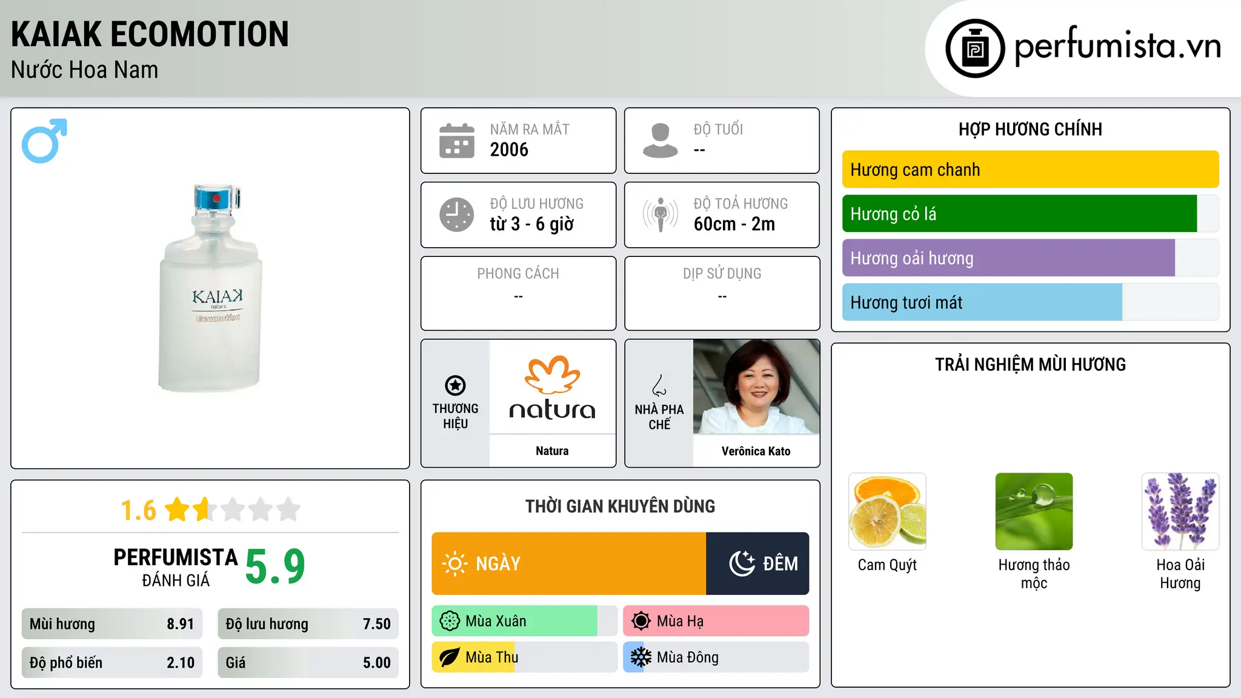Screen dimensions: 1241x698
Task: Click the Hương cam chanh accord bar
Action: click(x=1030, y=170)
